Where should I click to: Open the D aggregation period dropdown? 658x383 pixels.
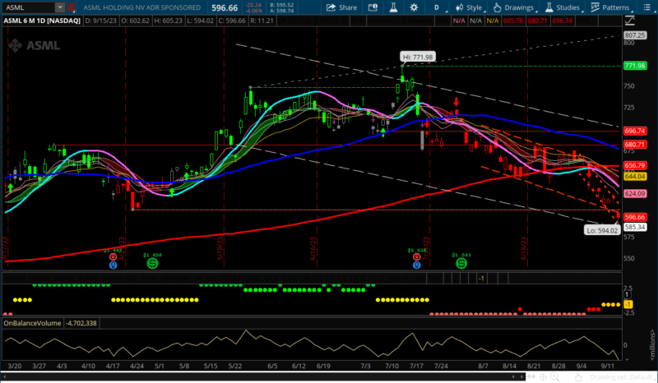[438, 7]
